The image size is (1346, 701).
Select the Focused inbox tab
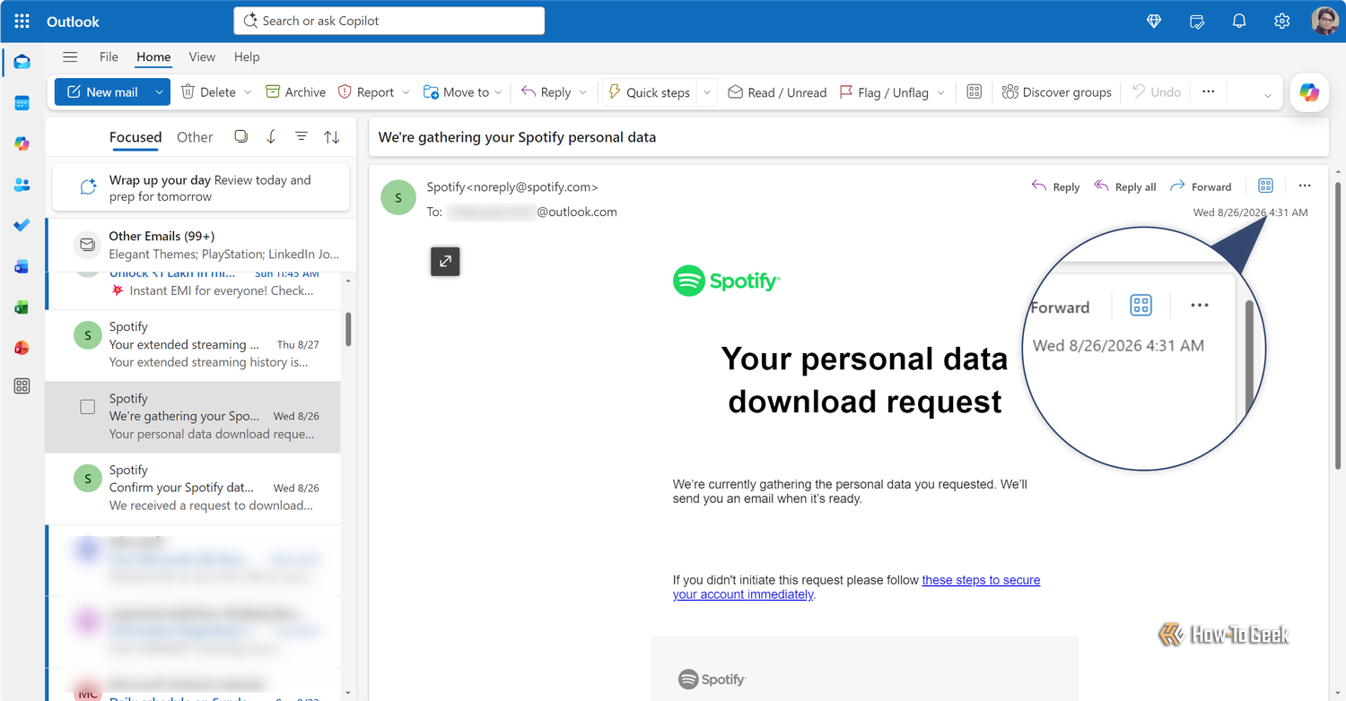135,137
